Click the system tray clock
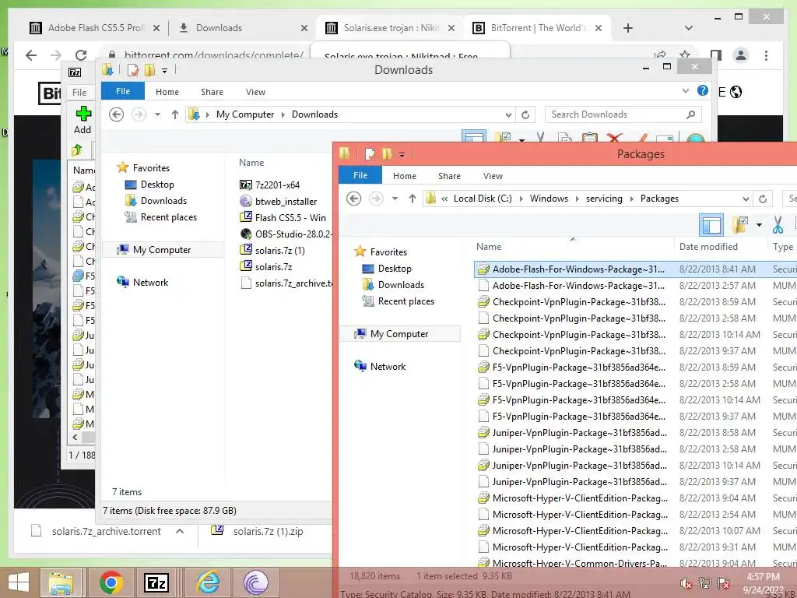 coord(763,583)
